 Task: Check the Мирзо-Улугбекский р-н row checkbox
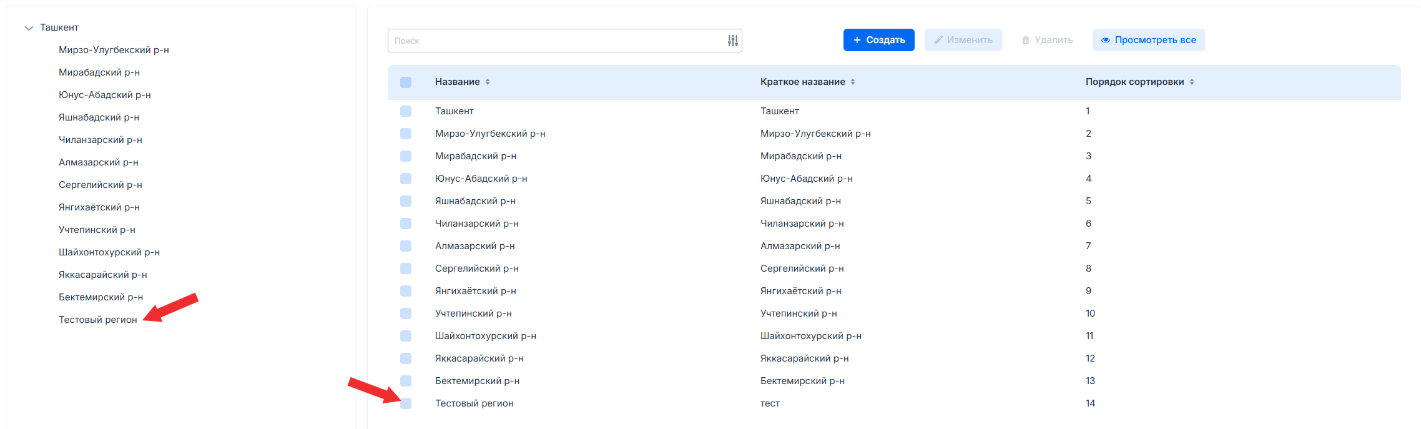(406, 134)
